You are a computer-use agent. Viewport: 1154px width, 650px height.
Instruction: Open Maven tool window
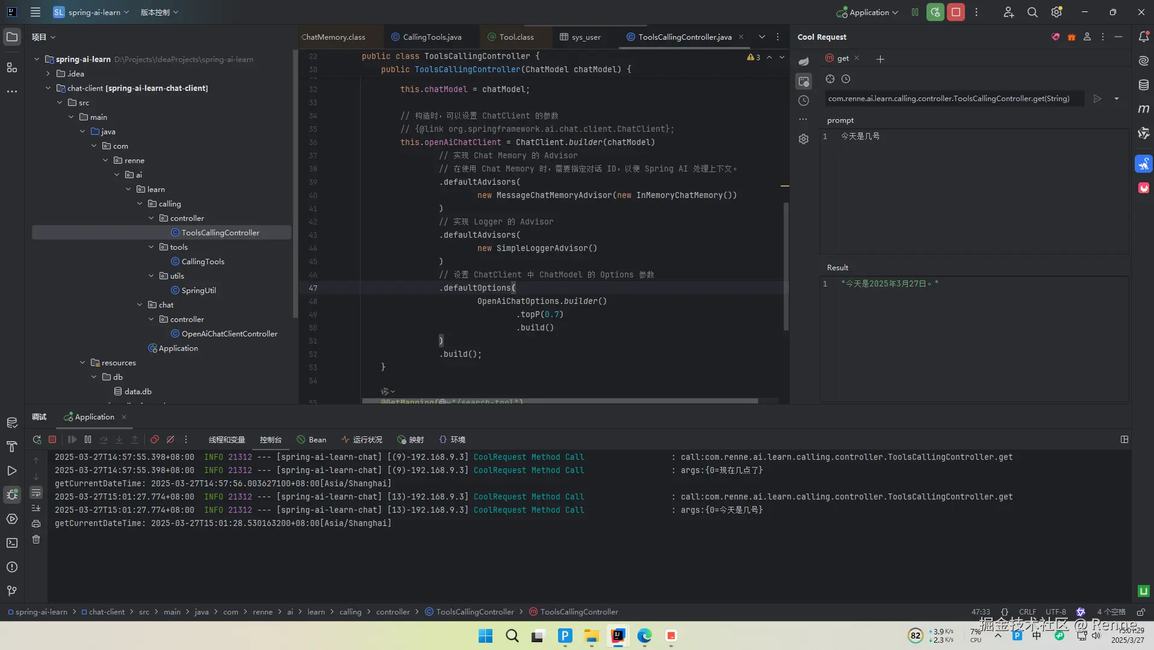tap(1143, 109)
